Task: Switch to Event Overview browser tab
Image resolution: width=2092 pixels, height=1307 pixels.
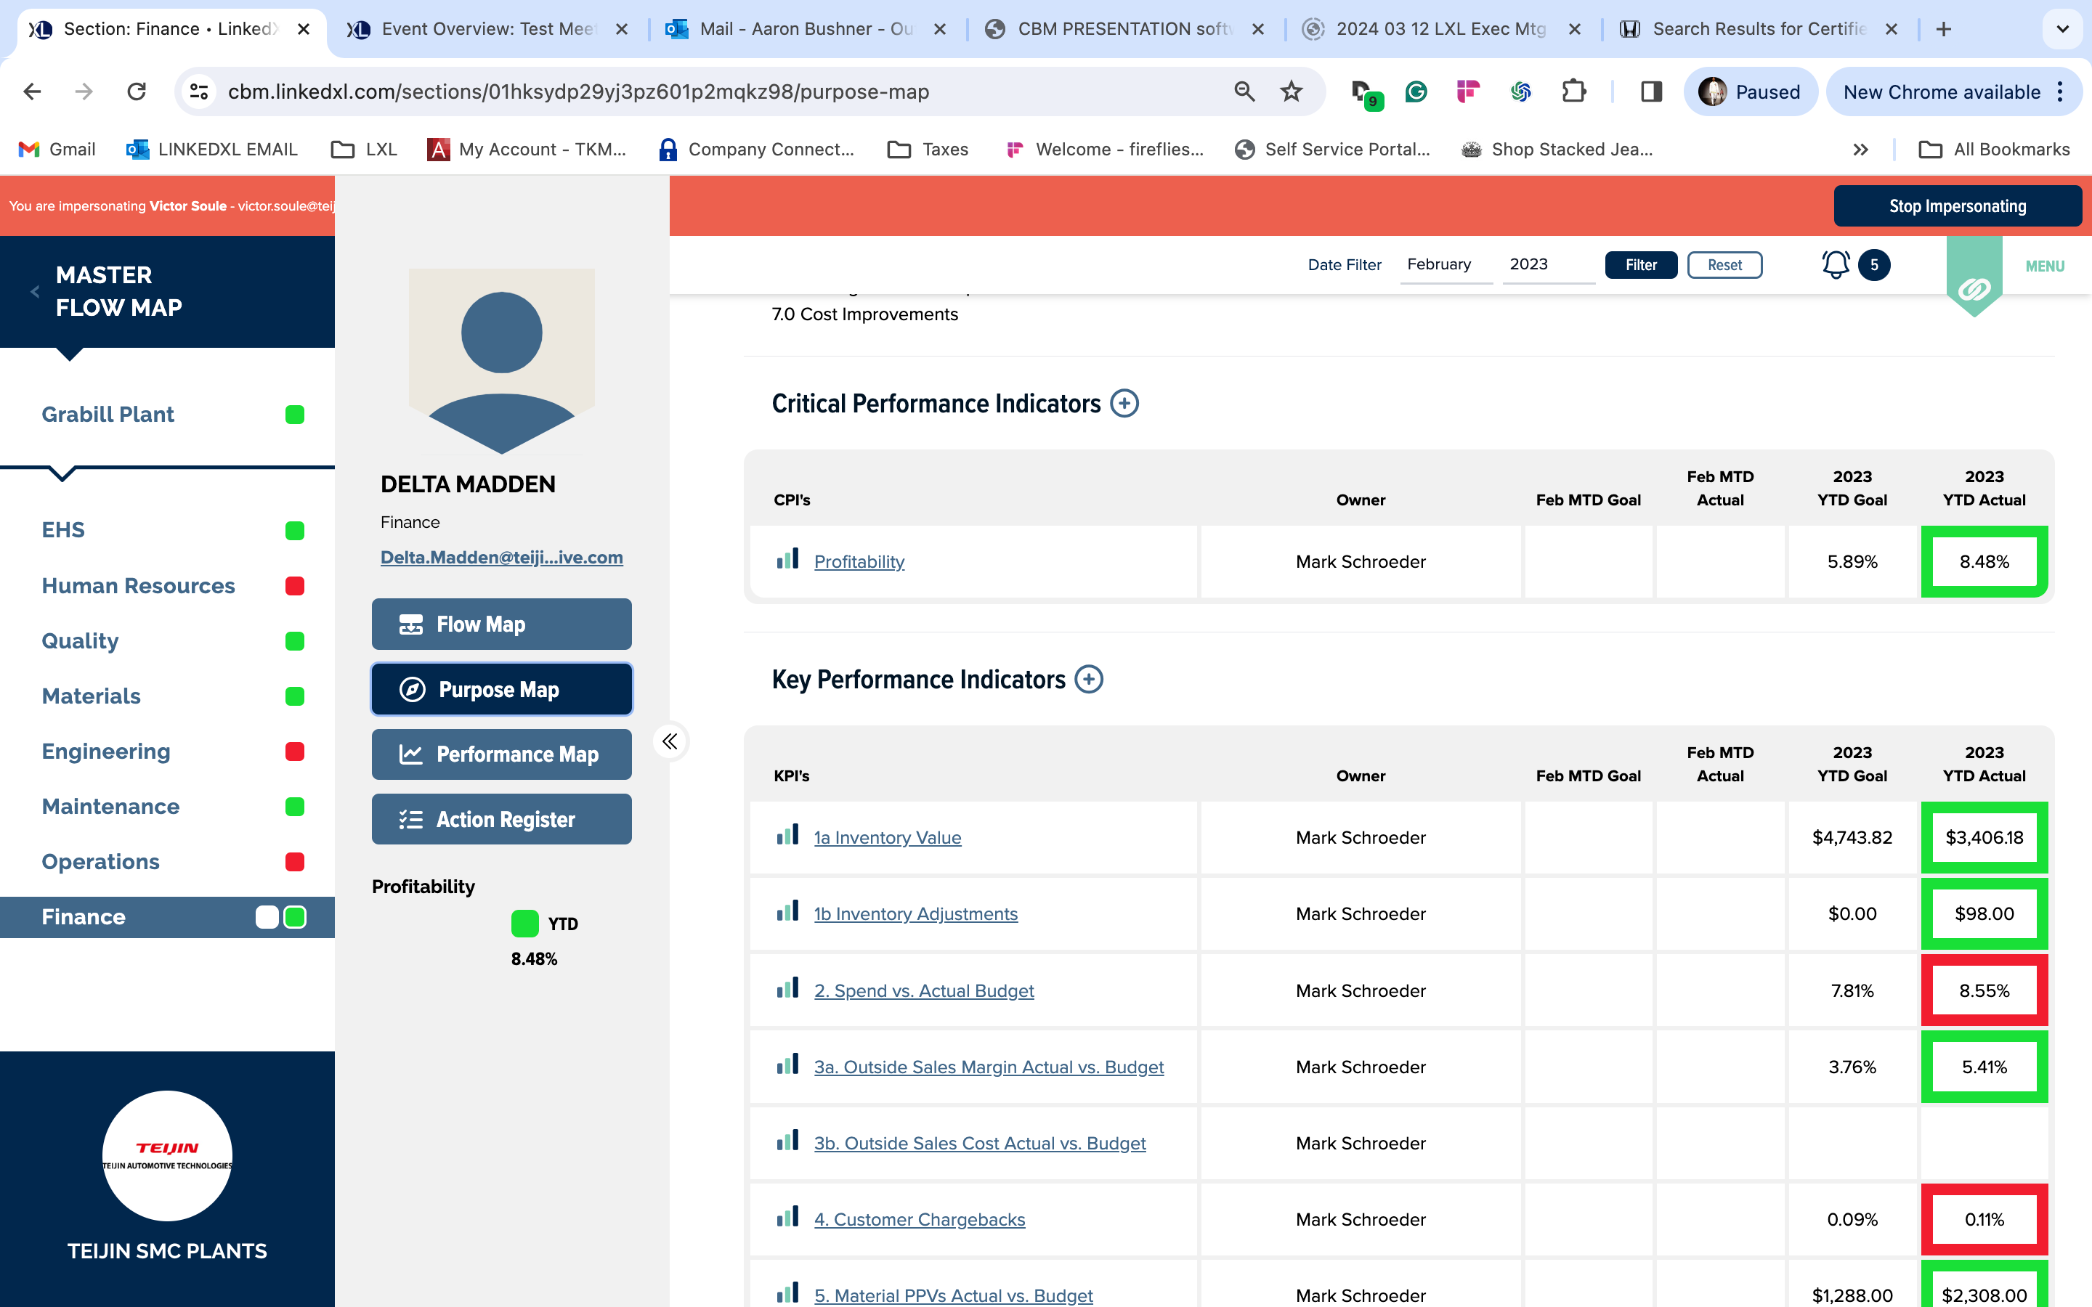Action: [487, 29]
